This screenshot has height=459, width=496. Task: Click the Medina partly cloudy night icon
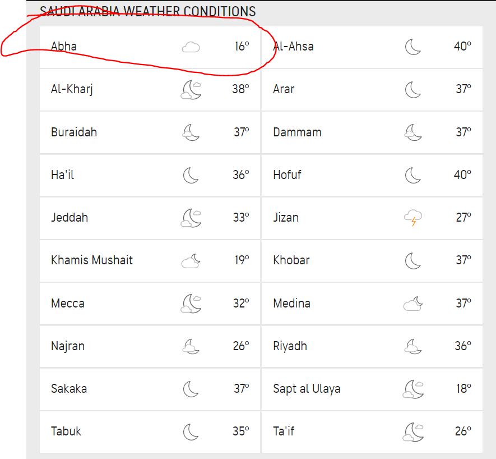click(x=413, y=304)
